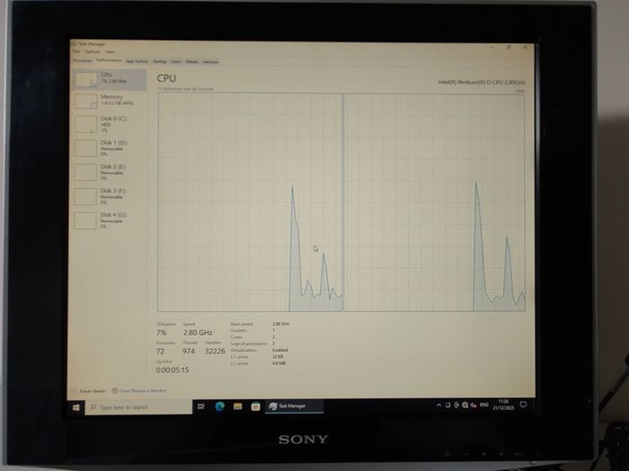629x471 pixels.
Task: Launch Microsoft Edge from taskbar
Action: pyautogui.click(x=219, y=406)
